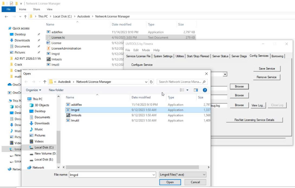This screenshot has height=188, width=295.
Task: Toggle the preview pane icon in Open dialog
Action: [x=196, y=90]
